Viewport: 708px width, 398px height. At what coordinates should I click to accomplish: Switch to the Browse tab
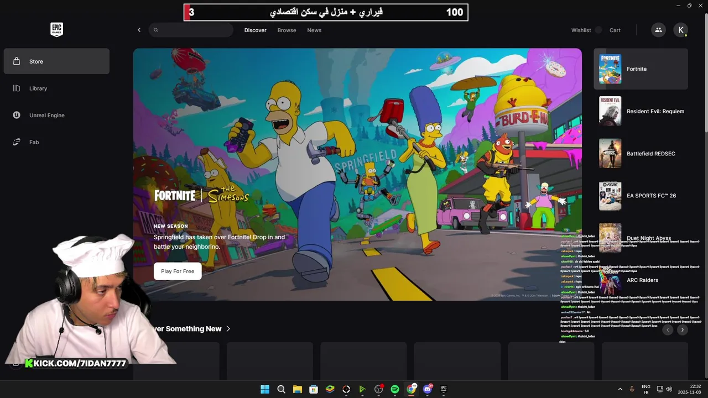click(x=287, y=30)
